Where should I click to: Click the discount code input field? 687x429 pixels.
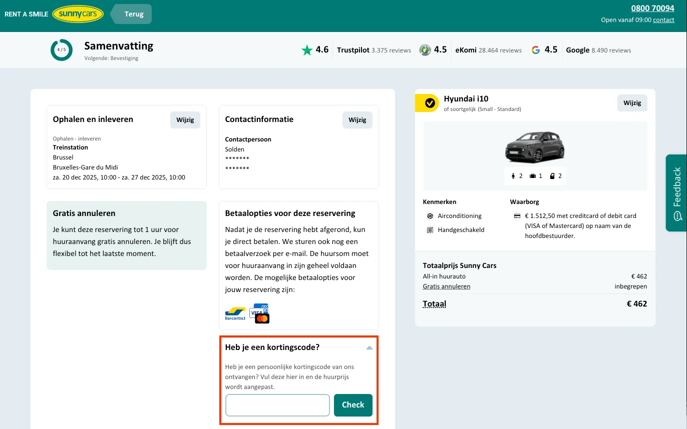point(277,405)
